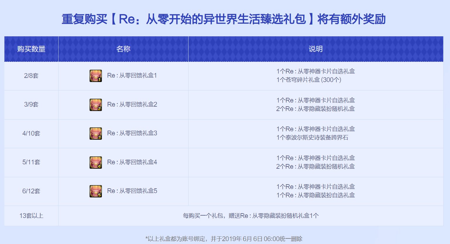Screen dimensions: 450x244
Task: Click the 名称 column header
Action: click(x=123, y=49)
